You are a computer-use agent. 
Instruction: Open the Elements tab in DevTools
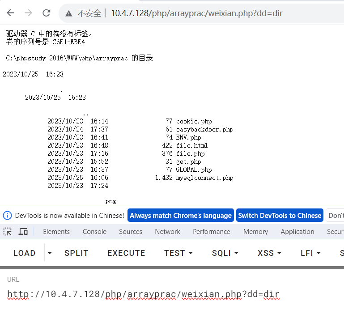[x=56, y=232]
